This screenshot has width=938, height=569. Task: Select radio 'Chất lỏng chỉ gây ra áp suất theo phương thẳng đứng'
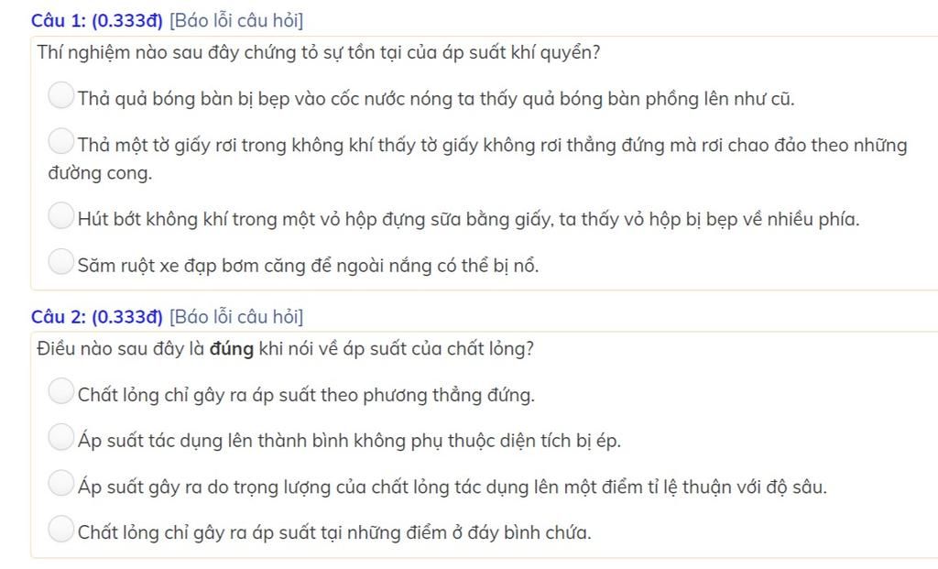[x=60, y=392]
